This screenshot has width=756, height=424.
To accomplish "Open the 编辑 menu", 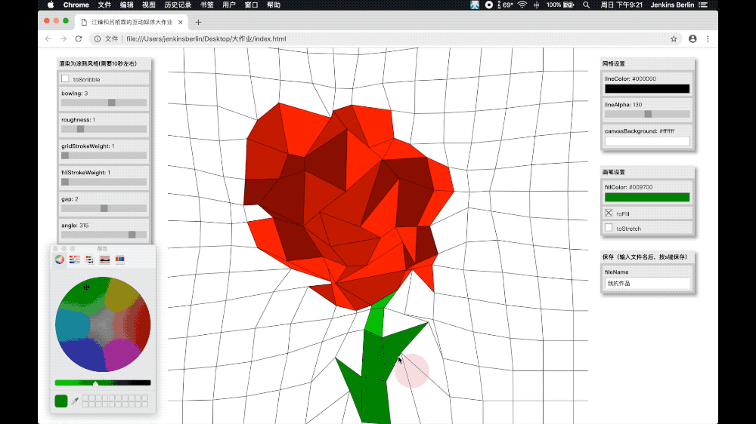I will [126, 5].
